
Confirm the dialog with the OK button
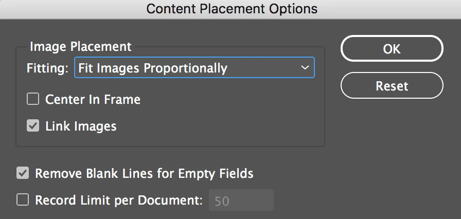pos(392,49)
